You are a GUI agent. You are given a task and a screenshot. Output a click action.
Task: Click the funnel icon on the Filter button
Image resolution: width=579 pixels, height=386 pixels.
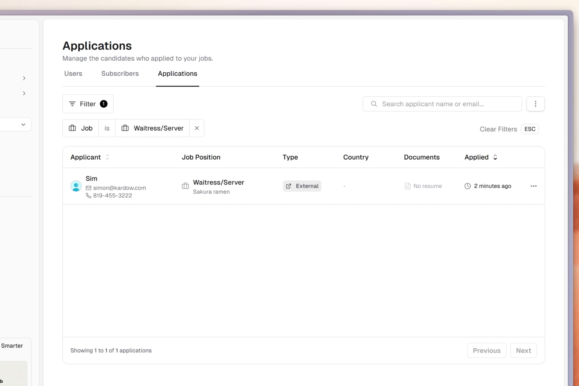click(x=72, y=104)
